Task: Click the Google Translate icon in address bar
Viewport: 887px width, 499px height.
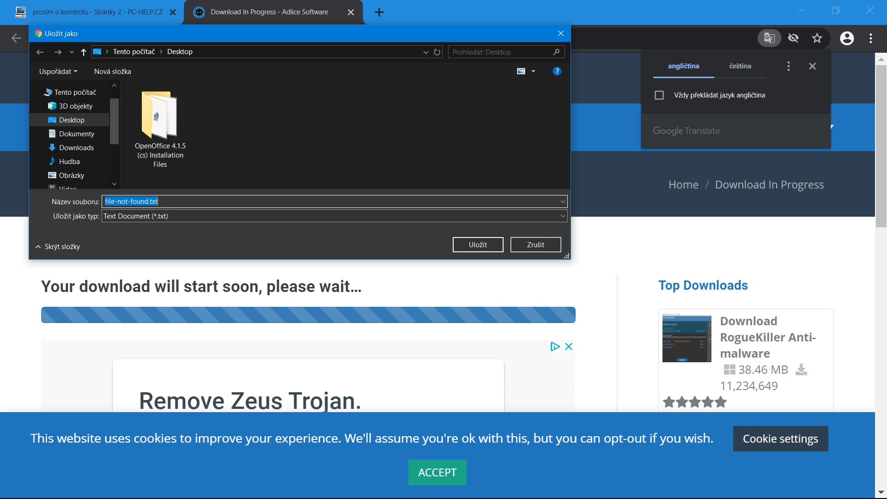Action: (769, 38)
